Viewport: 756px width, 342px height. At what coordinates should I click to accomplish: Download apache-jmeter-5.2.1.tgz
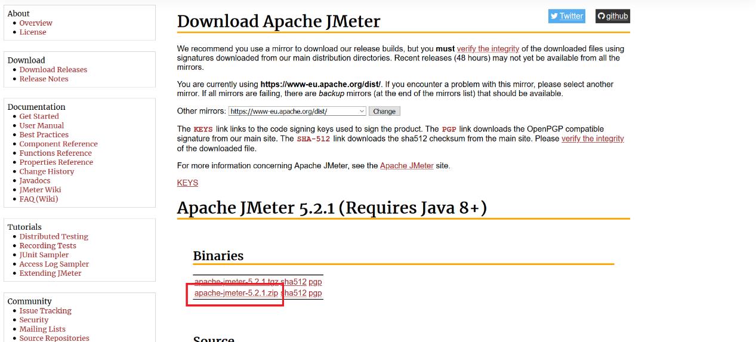(x=236, y=282)
